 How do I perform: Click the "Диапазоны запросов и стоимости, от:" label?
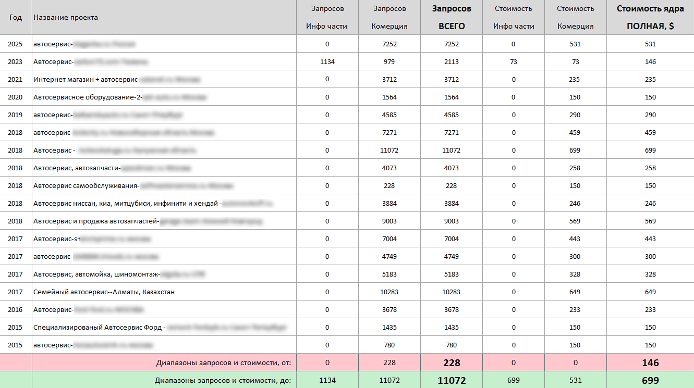(x=223, y=363)
